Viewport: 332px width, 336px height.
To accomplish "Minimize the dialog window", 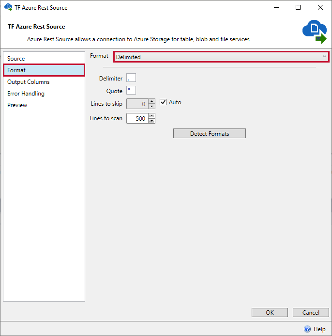I will click(276, 7).
